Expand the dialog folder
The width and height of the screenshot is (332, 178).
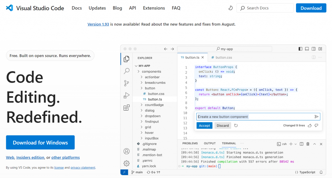142,110
